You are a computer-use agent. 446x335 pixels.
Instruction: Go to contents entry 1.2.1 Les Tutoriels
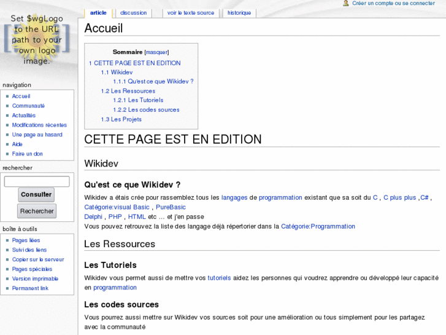click(x=138, y=100)
